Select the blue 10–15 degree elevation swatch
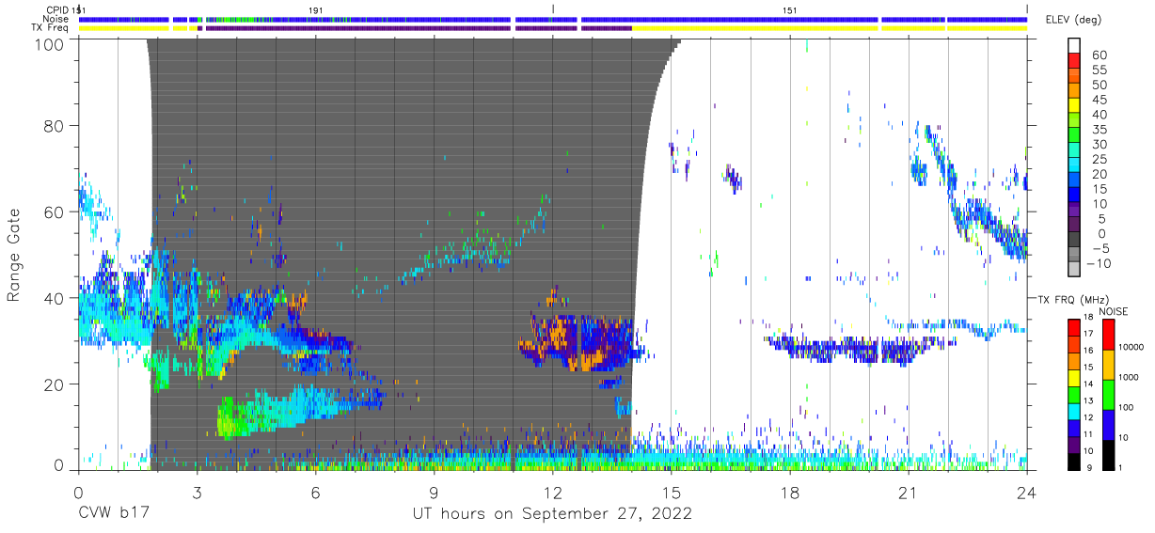 tap(1075, 196)
